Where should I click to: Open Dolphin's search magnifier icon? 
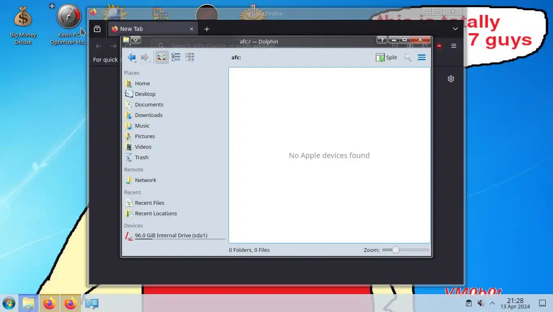coord(407,58)
